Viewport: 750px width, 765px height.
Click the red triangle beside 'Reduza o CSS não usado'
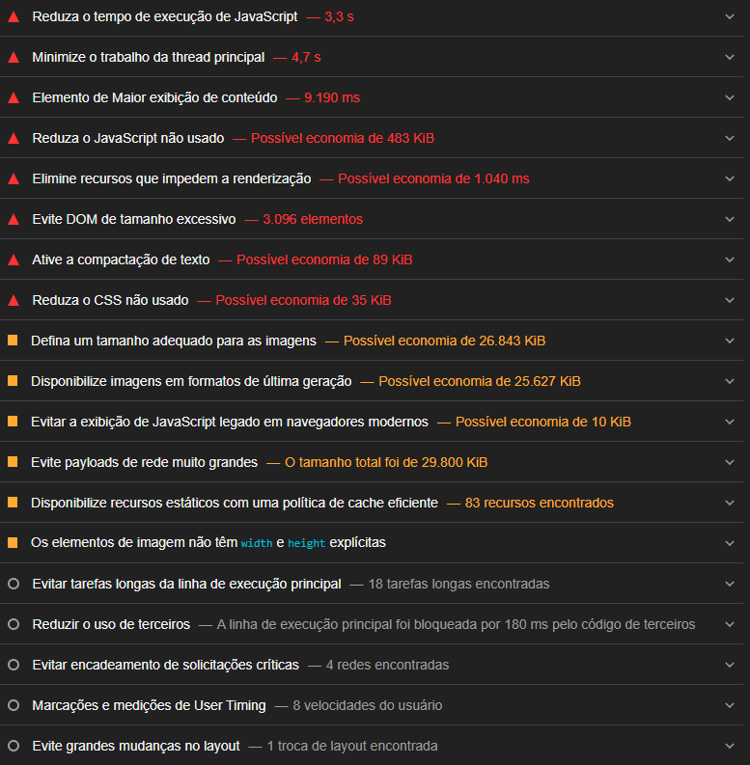(14, 301)
